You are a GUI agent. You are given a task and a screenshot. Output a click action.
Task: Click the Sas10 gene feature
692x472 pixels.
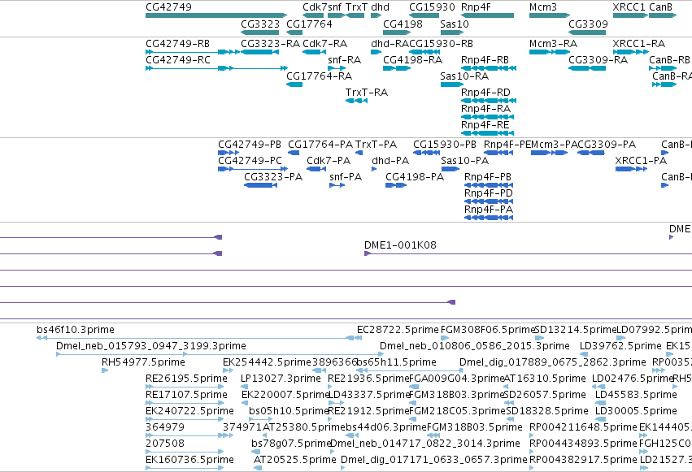(452, 32)
